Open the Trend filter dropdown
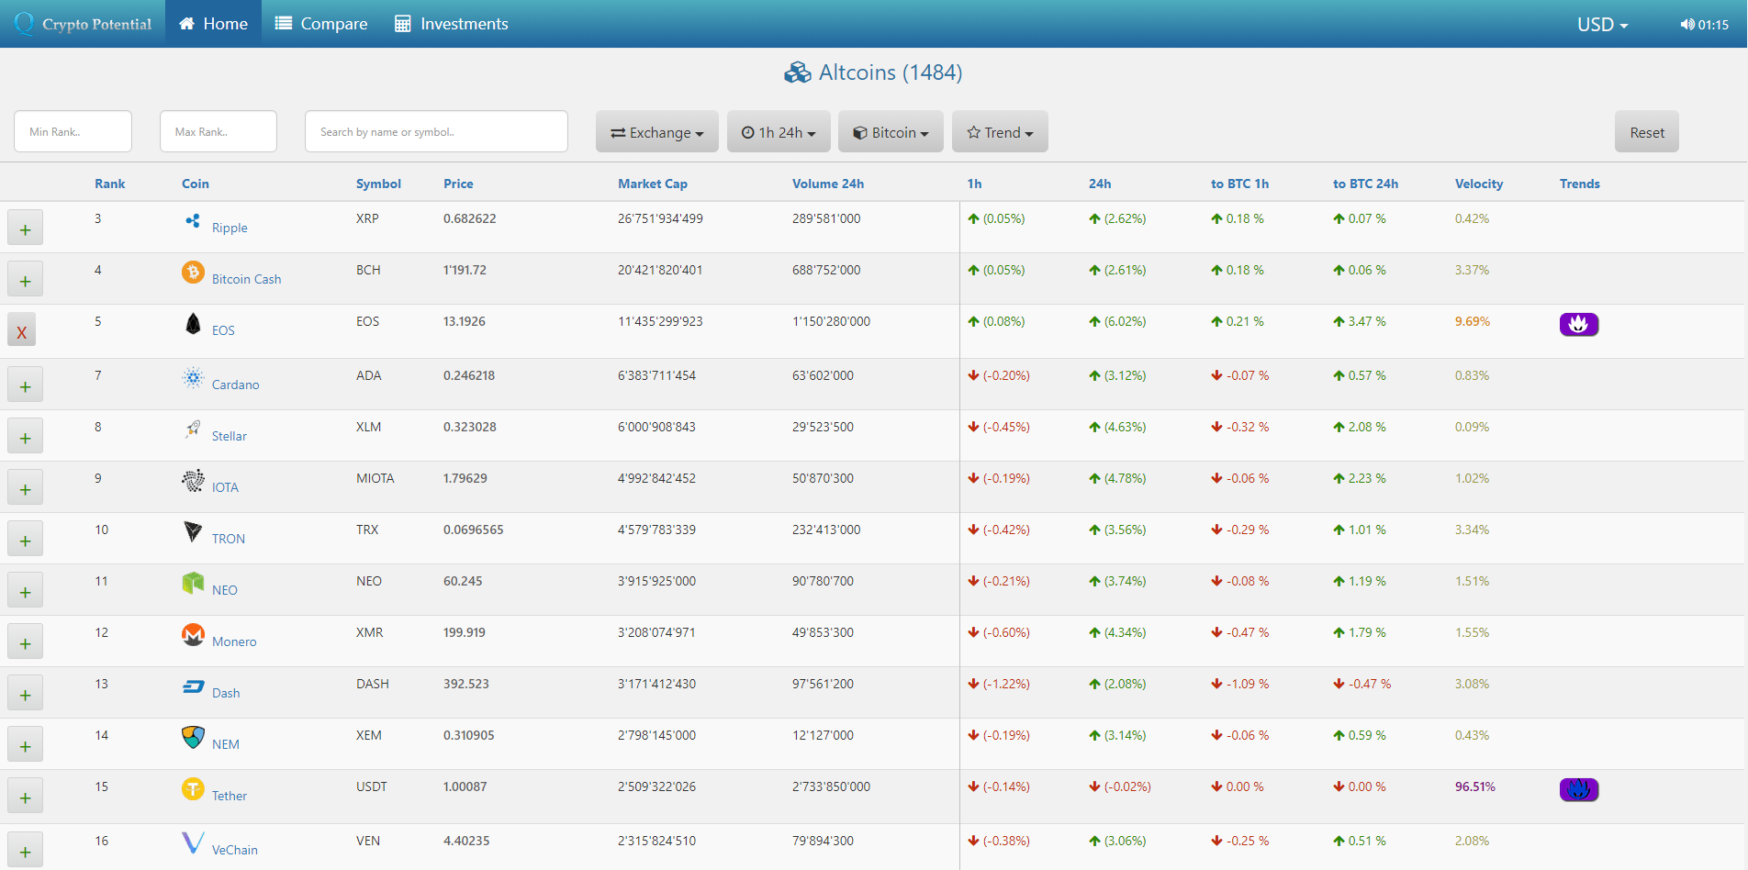 click(x=1000, y=132)
